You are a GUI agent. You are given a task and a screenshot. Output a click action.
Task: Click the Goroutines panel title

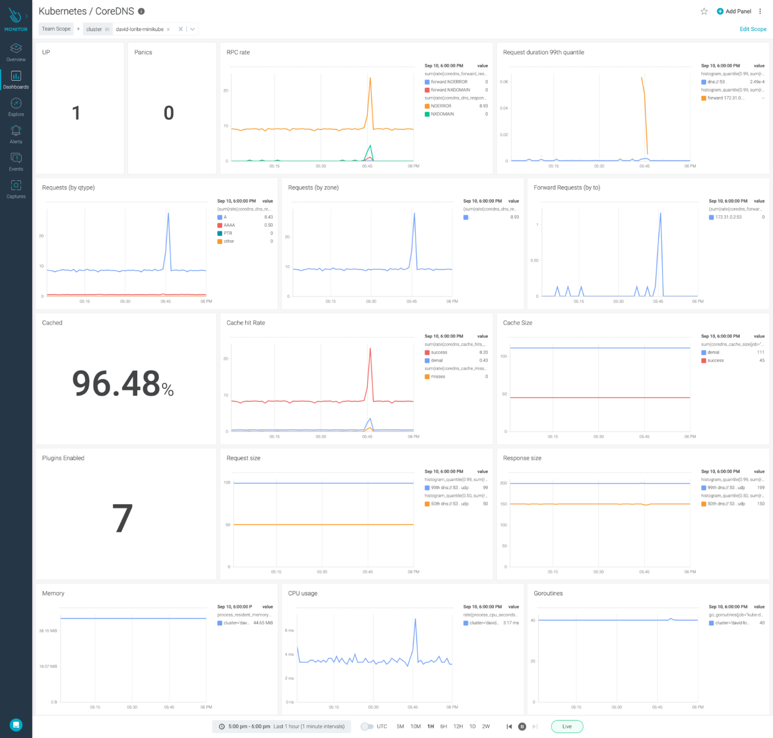[548, 594]
